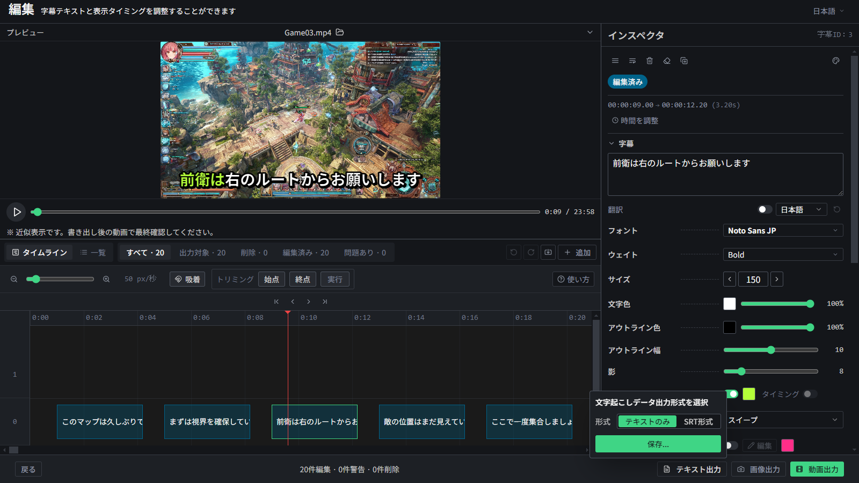Image resolution: width=859 pixels, height=483 pixels.
Task: Delete subtitle with the trash icon
Action: [x=650, y=61]
